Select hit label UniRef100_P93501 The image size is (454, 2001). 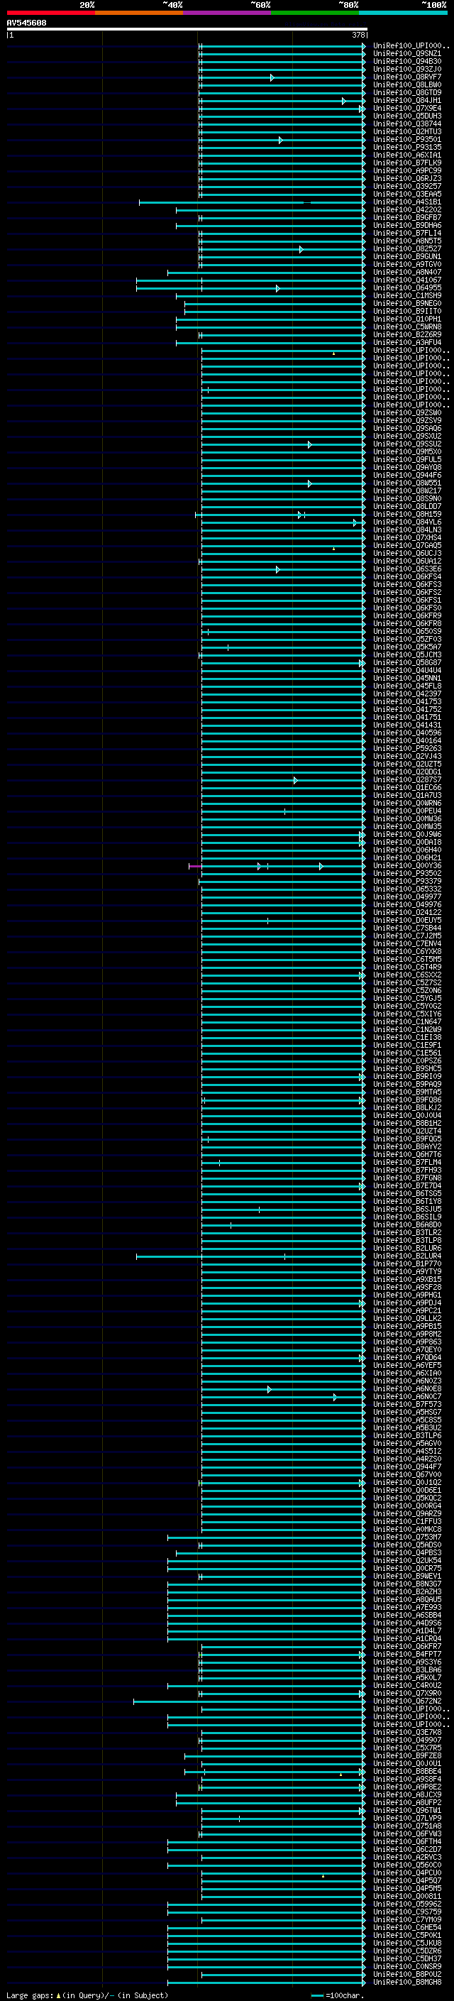[406, 139]
